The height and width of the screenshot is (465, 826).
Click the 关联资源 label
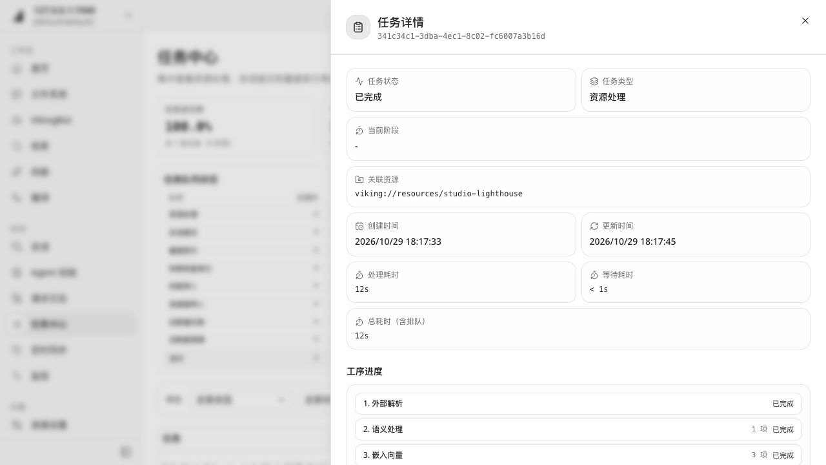point(383,180)
